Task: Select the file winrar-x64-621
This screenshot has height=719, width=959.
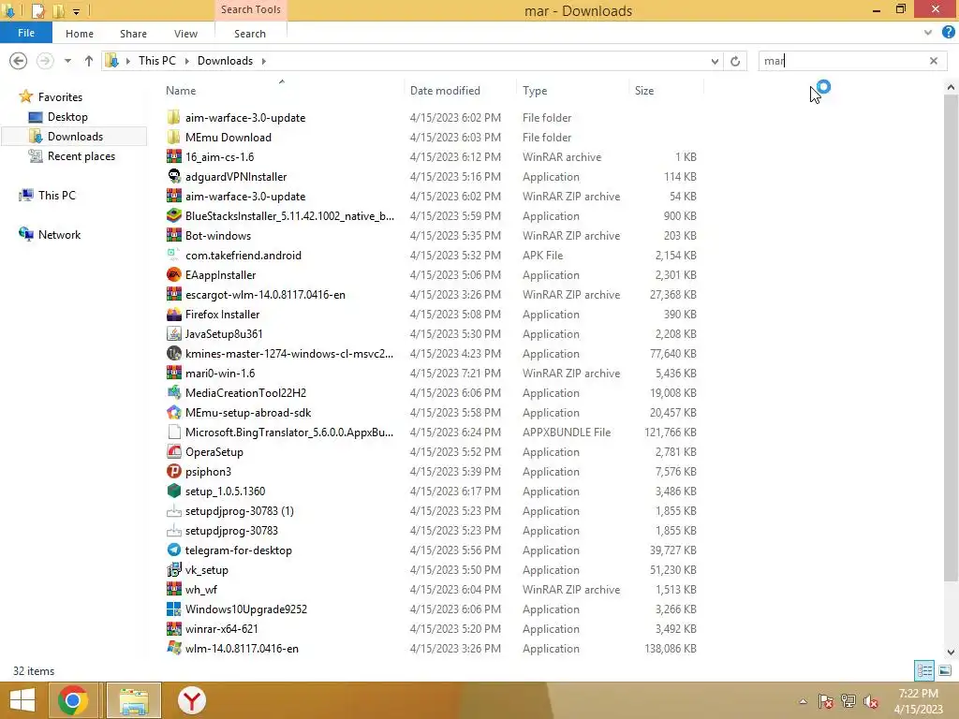Action: tap(221, 628)
